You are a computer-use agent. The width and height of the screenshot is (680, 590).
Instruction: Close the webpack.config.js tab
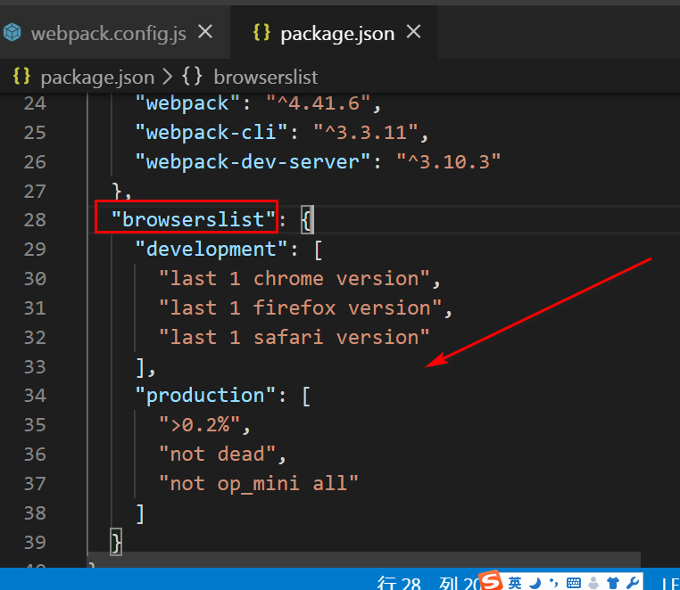[205, 32]
